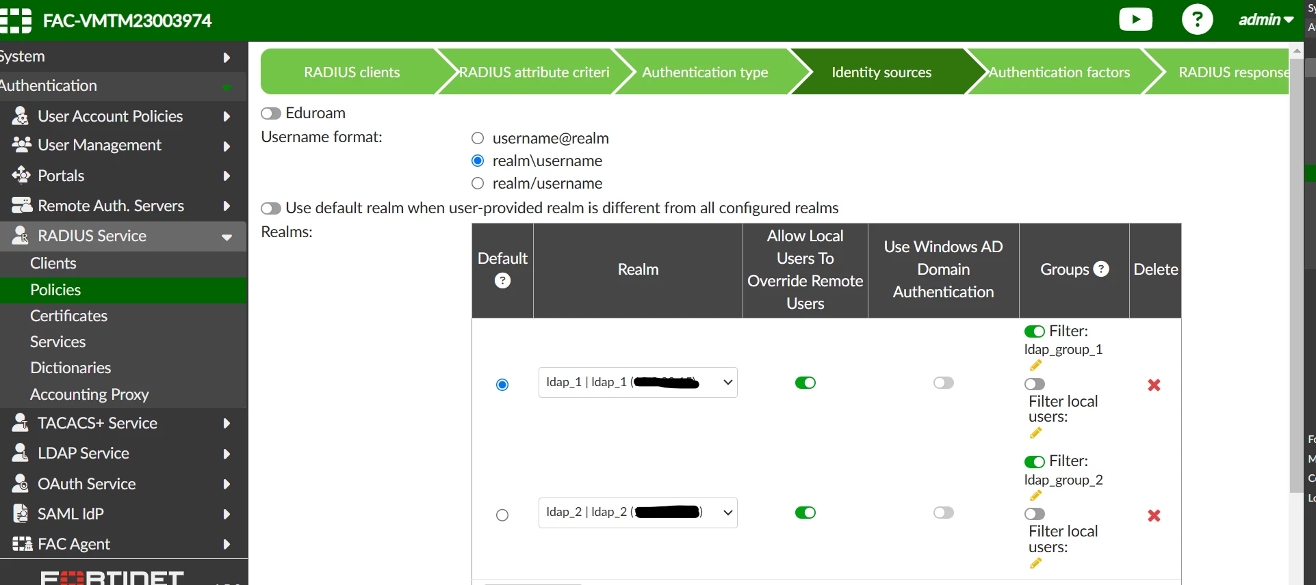Click the OAuth Service icon
Screen dimensions: 1316x585
tap(21, 484)
